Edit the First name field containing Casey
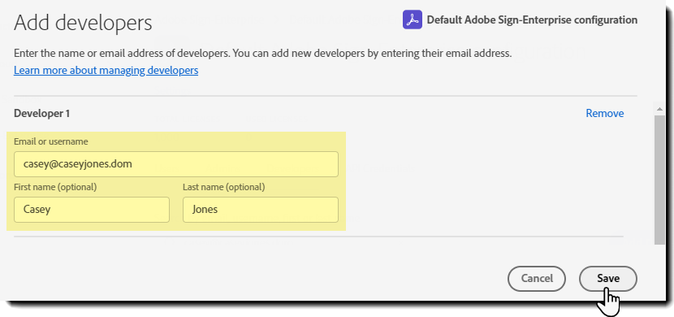Screen dimensions: 674x317 tap(92, 210)
